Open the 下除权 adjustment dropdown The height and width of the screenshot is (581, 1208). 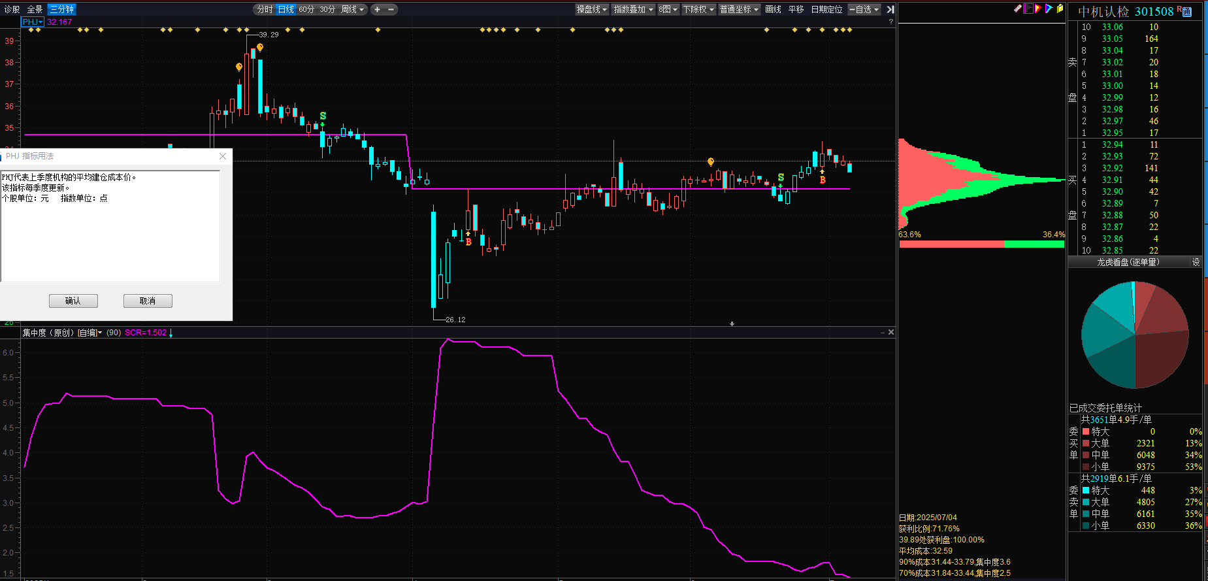[698, 9]
